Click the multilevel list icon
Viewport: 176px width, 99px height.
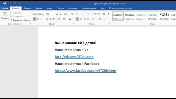89,14
